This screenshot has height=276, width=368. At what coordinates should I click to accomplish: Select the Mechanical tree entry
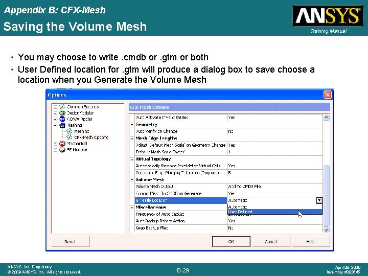tap(77, 144)
